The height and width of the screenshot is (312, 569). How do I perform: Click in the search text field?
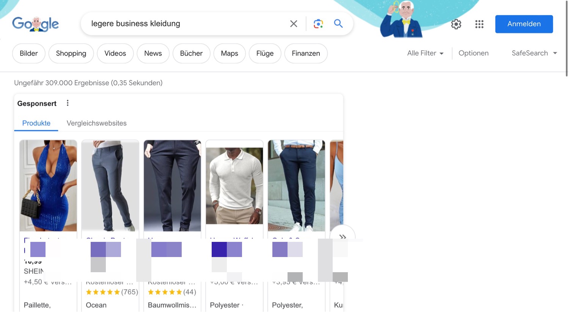coord(186,24)
